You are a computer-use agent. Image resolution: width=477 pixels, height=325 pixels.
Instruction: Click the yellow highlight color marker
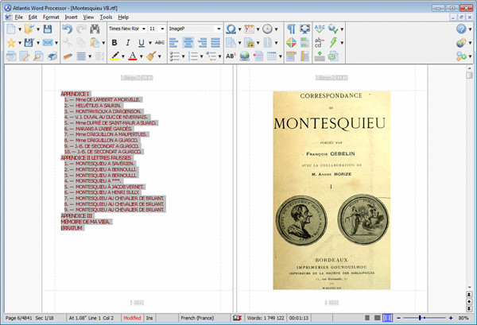coord(114,56)
